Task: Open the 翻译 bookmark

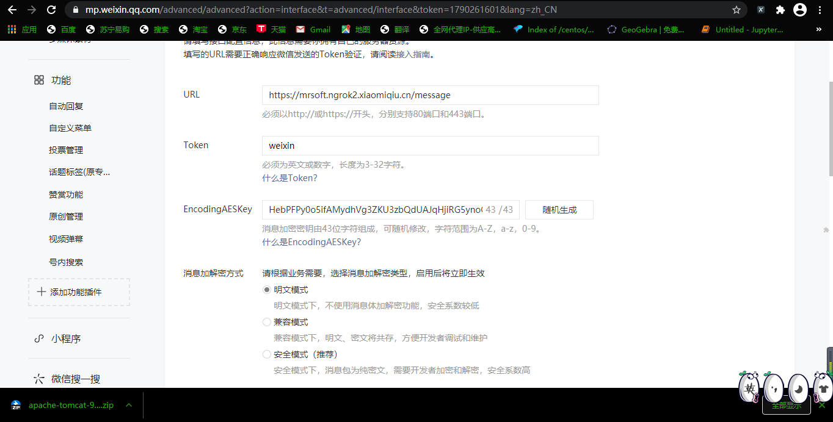Action: [395, 29]
